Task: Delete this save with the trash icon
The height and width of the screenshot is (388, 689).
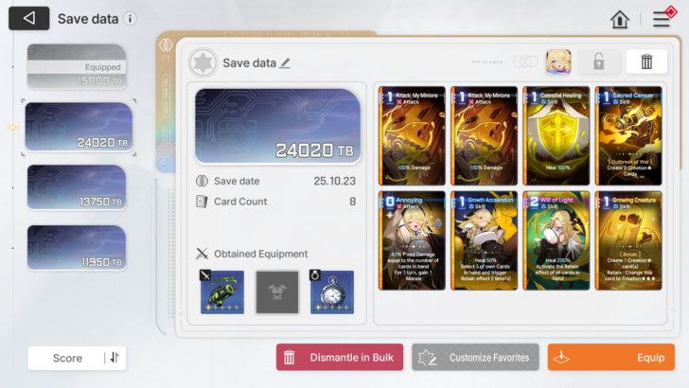Action: tap(646, 62)
